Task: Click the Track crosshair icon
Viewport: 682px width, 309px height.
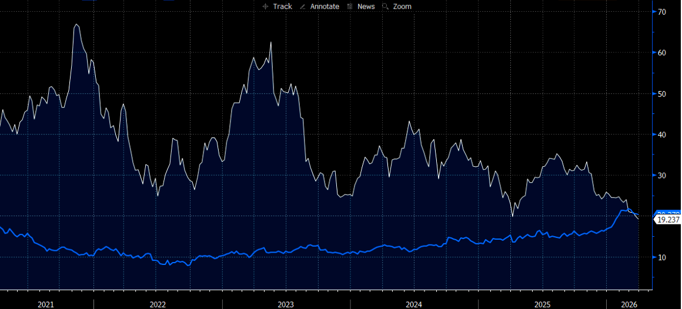Action: point(265,6)
